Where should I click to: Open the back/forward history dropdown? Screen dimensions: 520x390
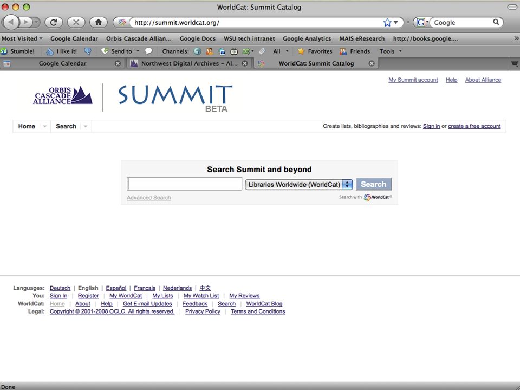coord(36,22)
